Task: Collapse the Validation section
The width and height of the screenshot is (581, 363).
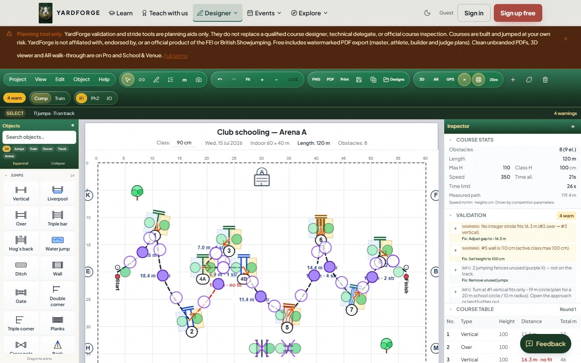Action: pyautogui.click(x=451, y=215)
